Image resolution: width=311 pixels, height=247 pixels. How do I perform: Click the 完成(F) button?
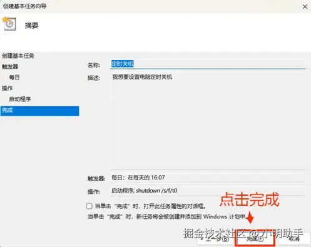255,239
